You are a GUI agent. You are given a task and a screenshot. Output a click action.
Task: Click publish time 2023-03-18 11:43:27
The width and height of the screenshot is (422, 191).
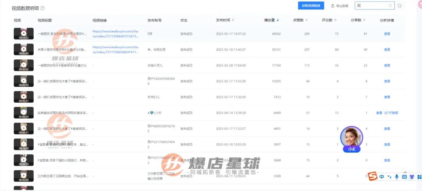click(x=231, y=50)
